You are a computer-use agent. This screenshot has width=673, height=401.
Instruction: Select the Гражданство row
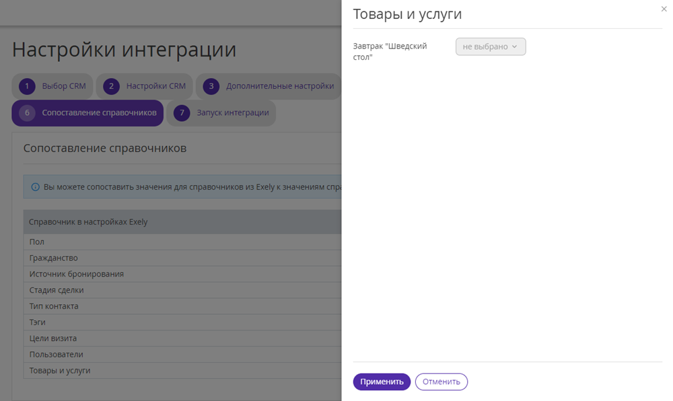(x=182, y=258)
